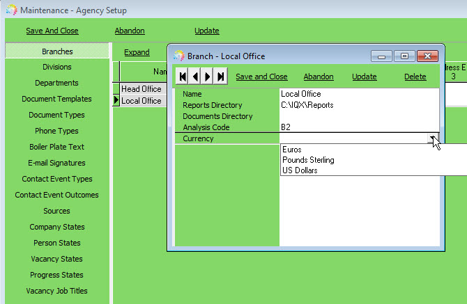Select the Head Office row
The image size is (467, 304).
[x=141, y=89]
